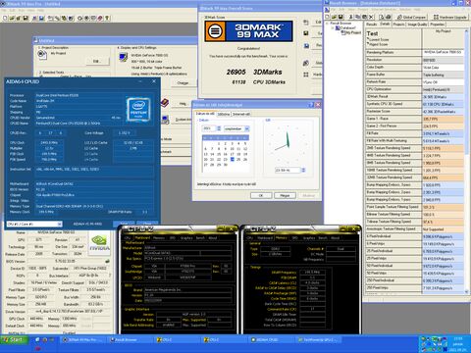This screenshot has height=353, width=471.
Task: Click Start button on taskbar
Action: tap(14, 340)
